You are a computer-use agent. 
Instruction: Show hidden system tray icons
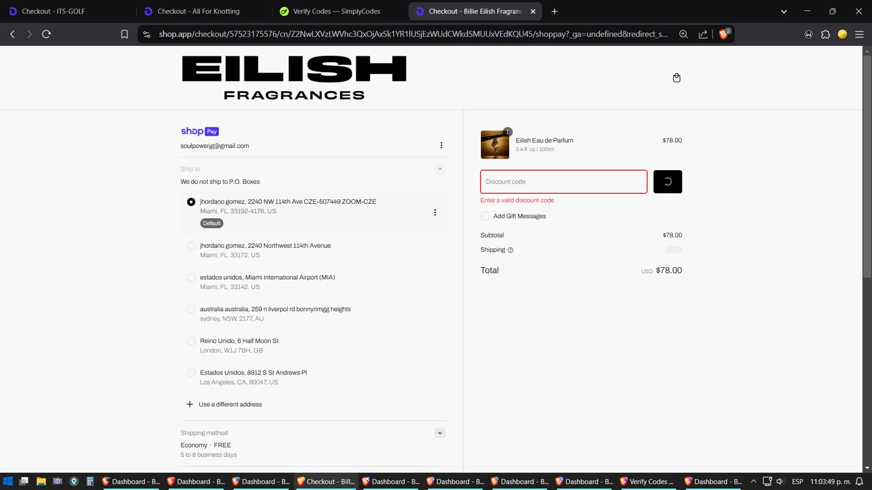tap(753, 481)
